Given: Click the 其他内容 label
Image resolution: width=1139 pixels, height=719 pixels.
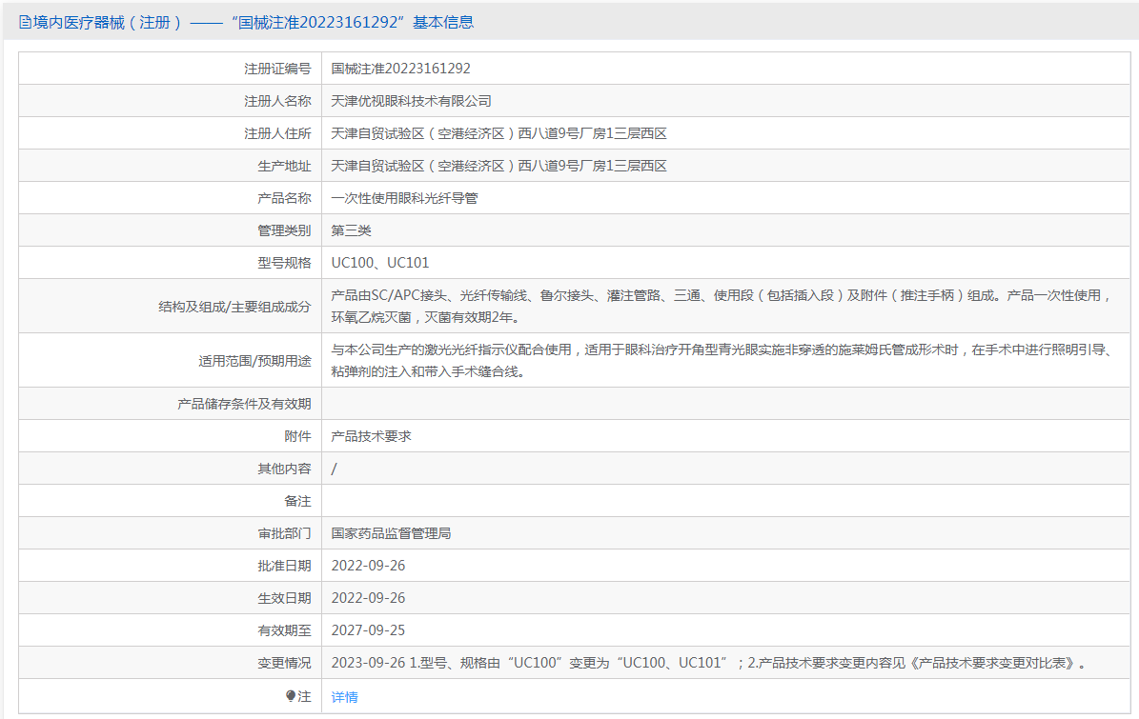Looking at the screenshot, I should click(284, 469).
